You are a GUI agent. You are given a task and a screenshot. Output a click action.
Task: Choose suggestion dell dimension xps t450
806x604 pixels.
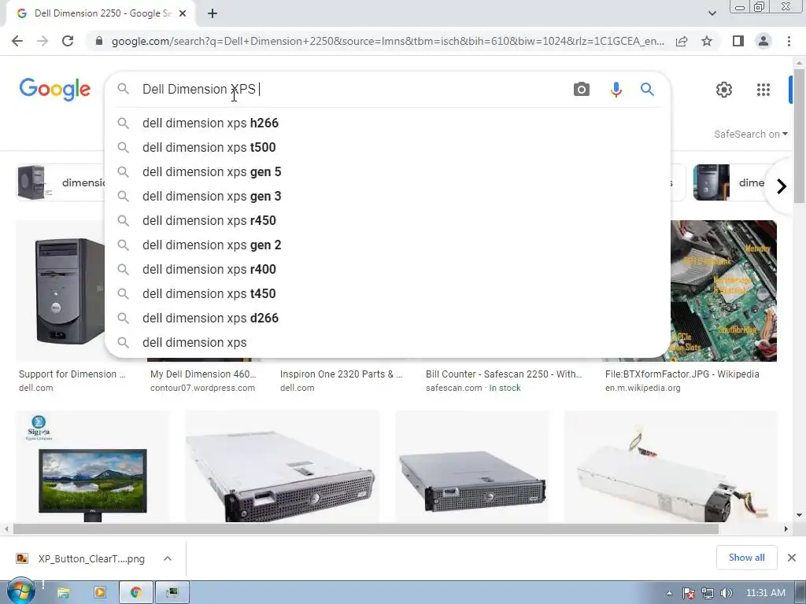[387, 294]
